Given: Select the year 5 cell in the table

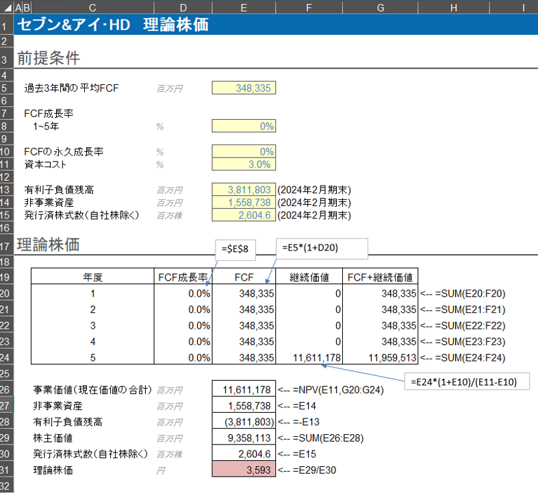Looking at the screenshot, I should [x=92, y=357].
